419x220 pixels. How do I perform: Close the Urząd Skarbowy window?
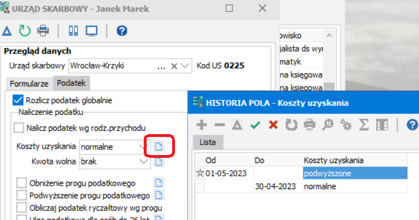pos(263,8)
